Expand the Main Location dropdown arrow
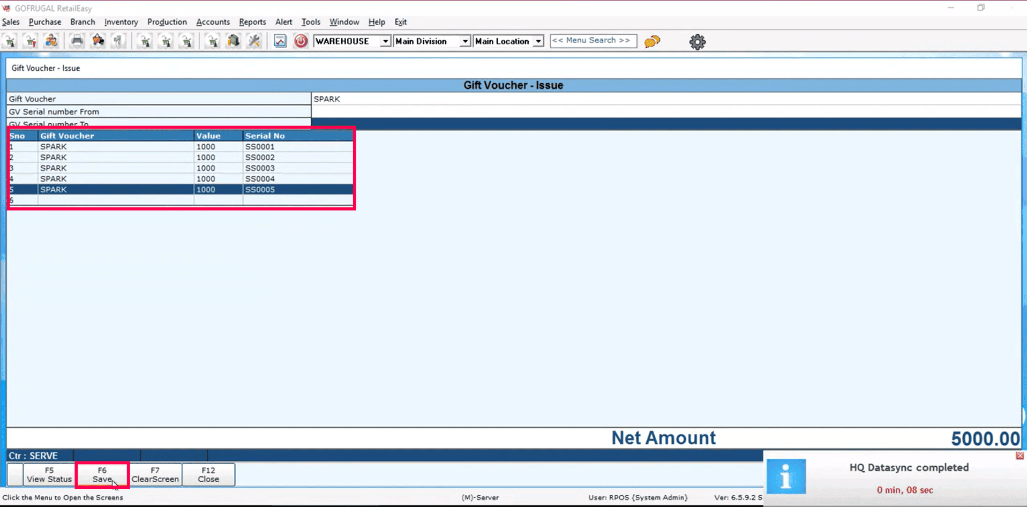 click(538, 41)
